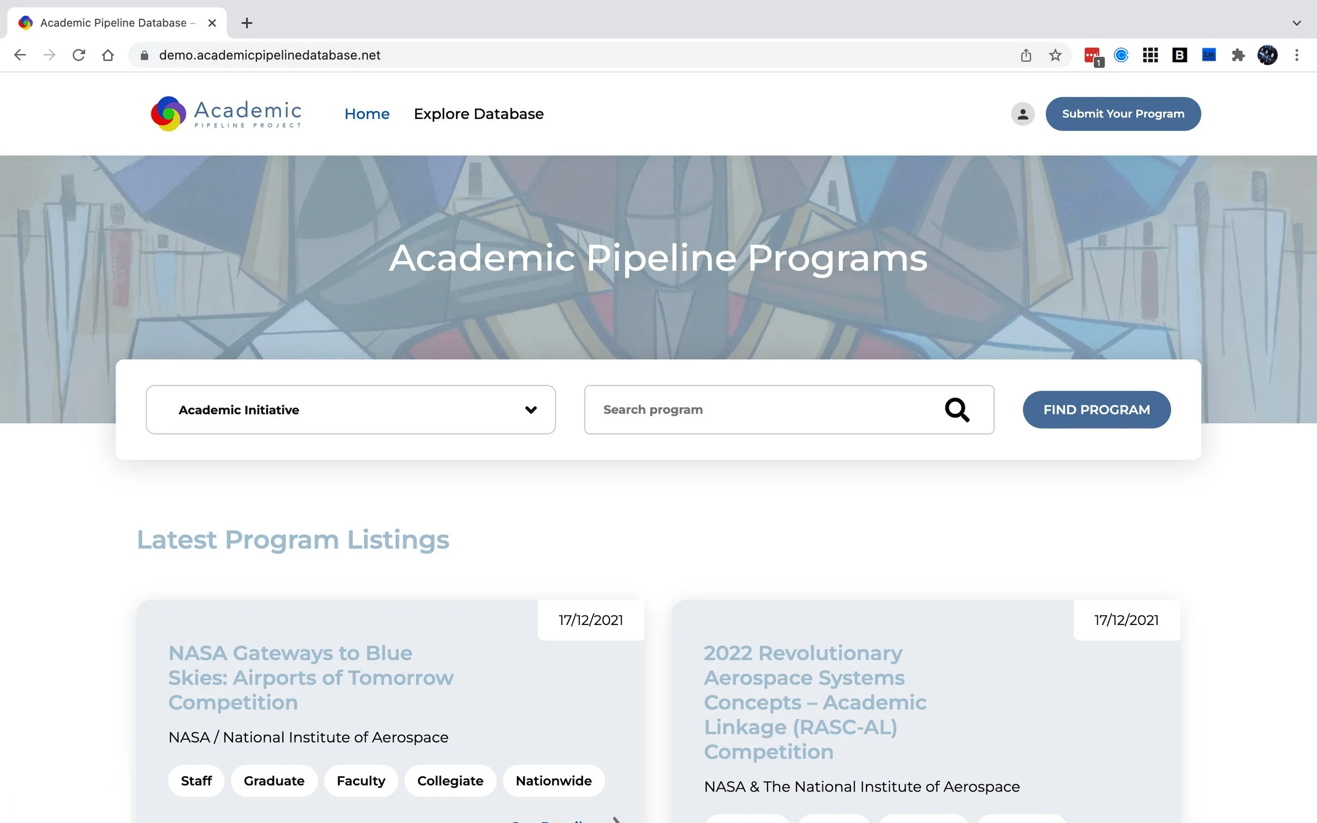
Task: Open the red extension with badge
Action: point(1092,55)
